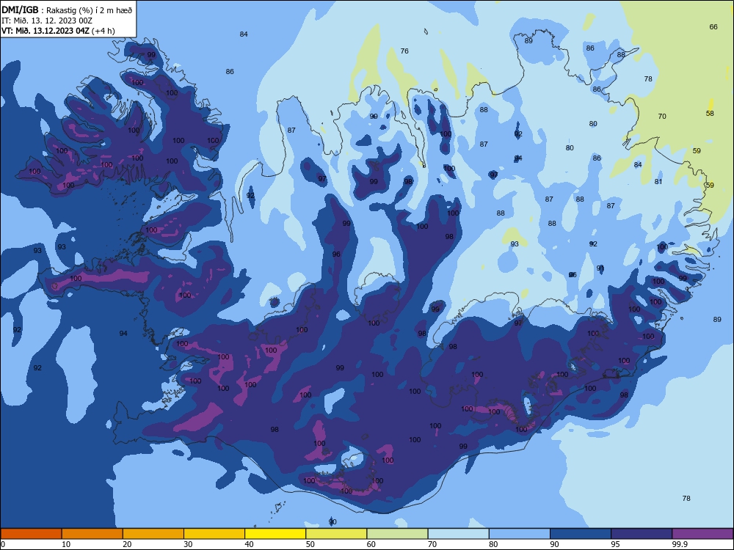Click the '99.9' legend scale label
This screenshot has width=734, height=550.
[680, 544]
